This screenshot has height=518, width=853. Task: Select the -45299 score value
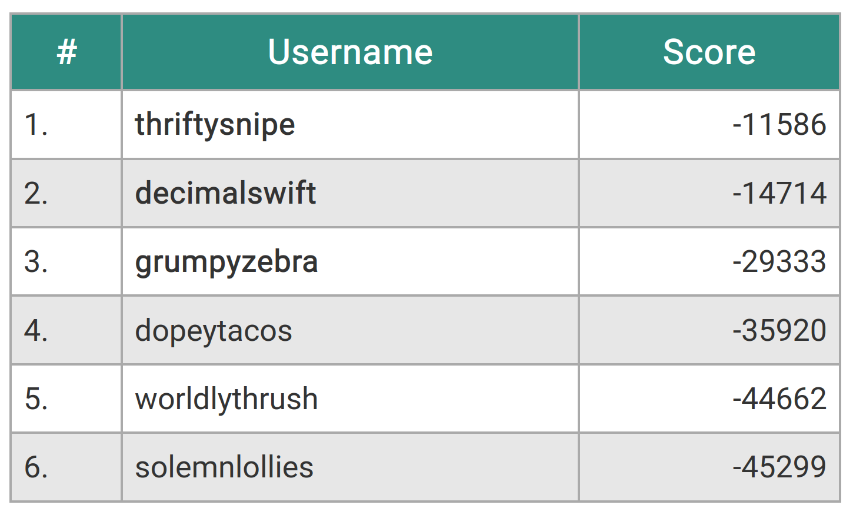[779, 467]
